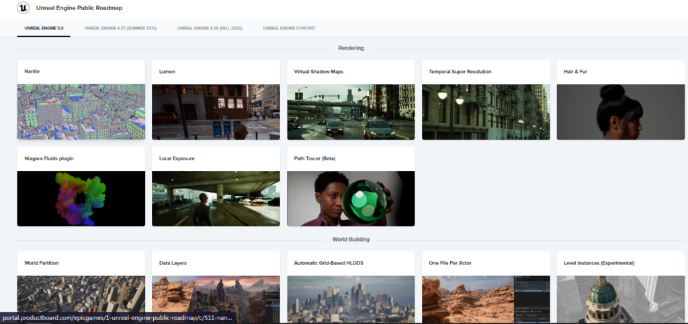Open the Path Tracer (Beta) card title
Screen dimensions: 688x324
pos(314,158)
